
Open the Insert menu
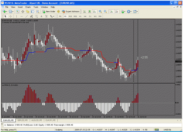pyautogui.click(x=20, y=7)
